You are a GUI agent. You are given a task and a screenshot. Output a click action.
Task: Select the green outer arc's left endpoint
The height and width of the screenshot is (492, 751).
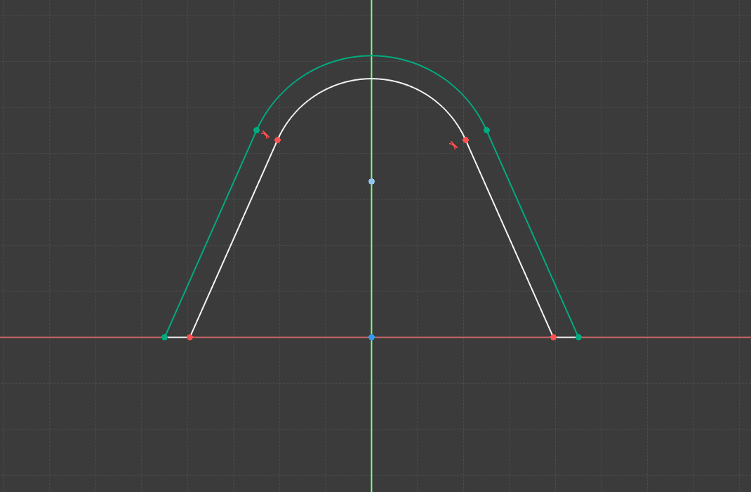point(256,131)
